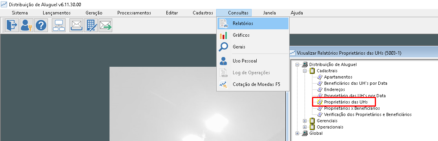The image size is (438, 141).
Task: Choose Cotação de Moedas F5 entry
Action: pos(253,84)
